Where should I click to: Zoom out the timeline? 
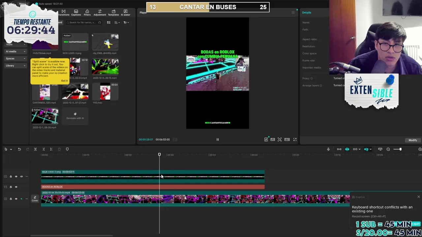coord(388,149)
